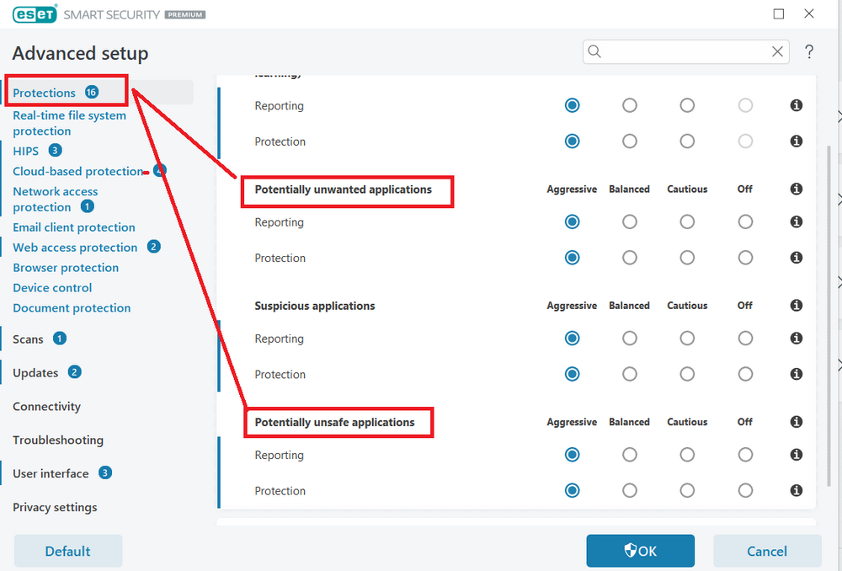Select Aggressive for Potentially unsafe applications Reporting
The height and width of the screenshot is (571, 842).
pos(572,455)
